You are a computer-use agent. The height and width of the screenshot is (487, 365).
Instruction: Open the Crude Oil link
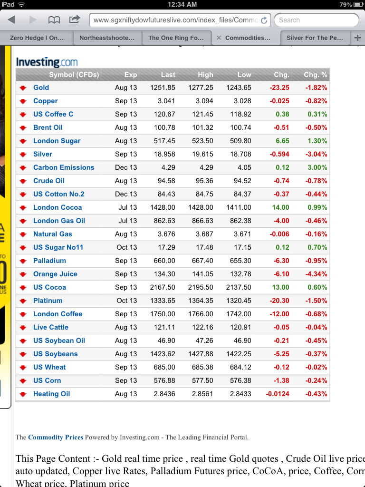click(49, 181)
